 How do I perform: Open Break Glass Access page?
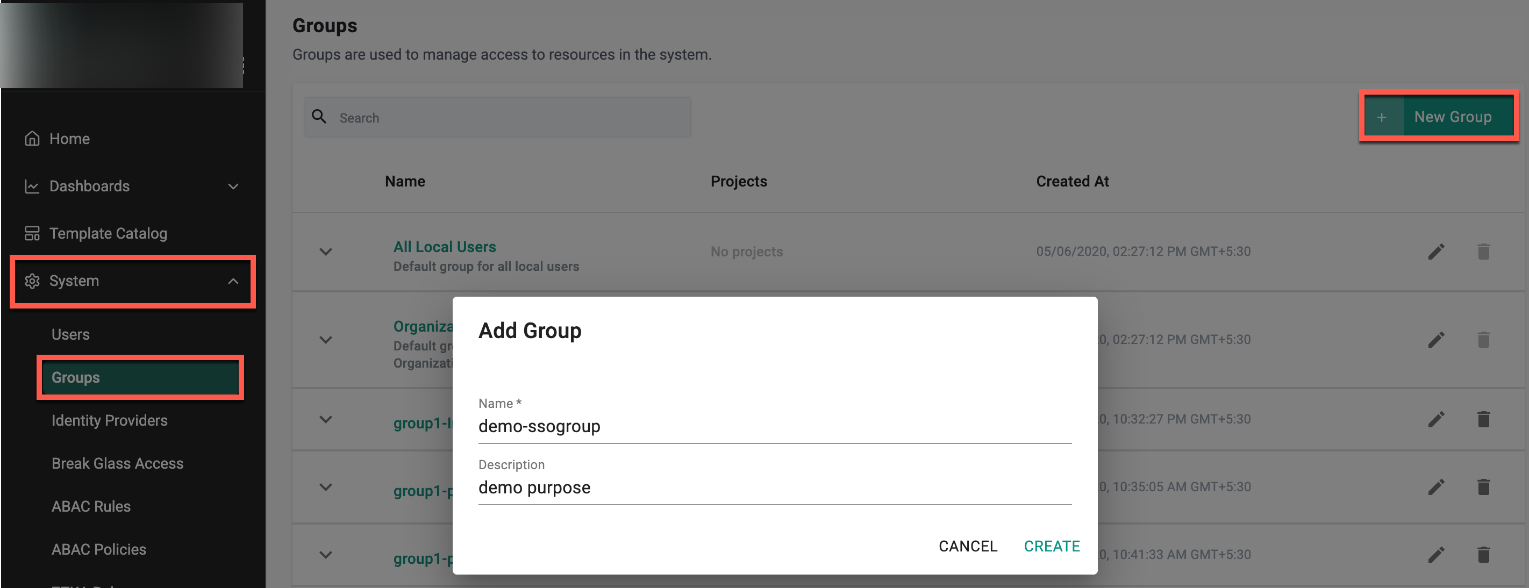coord(118,463)
